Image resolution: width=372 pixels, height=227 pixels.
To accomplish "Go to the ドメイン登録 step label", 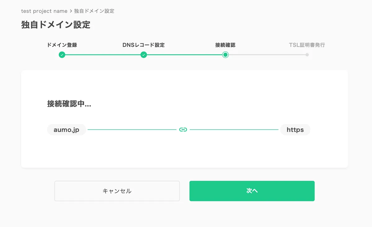I will [x=62, y=45].
